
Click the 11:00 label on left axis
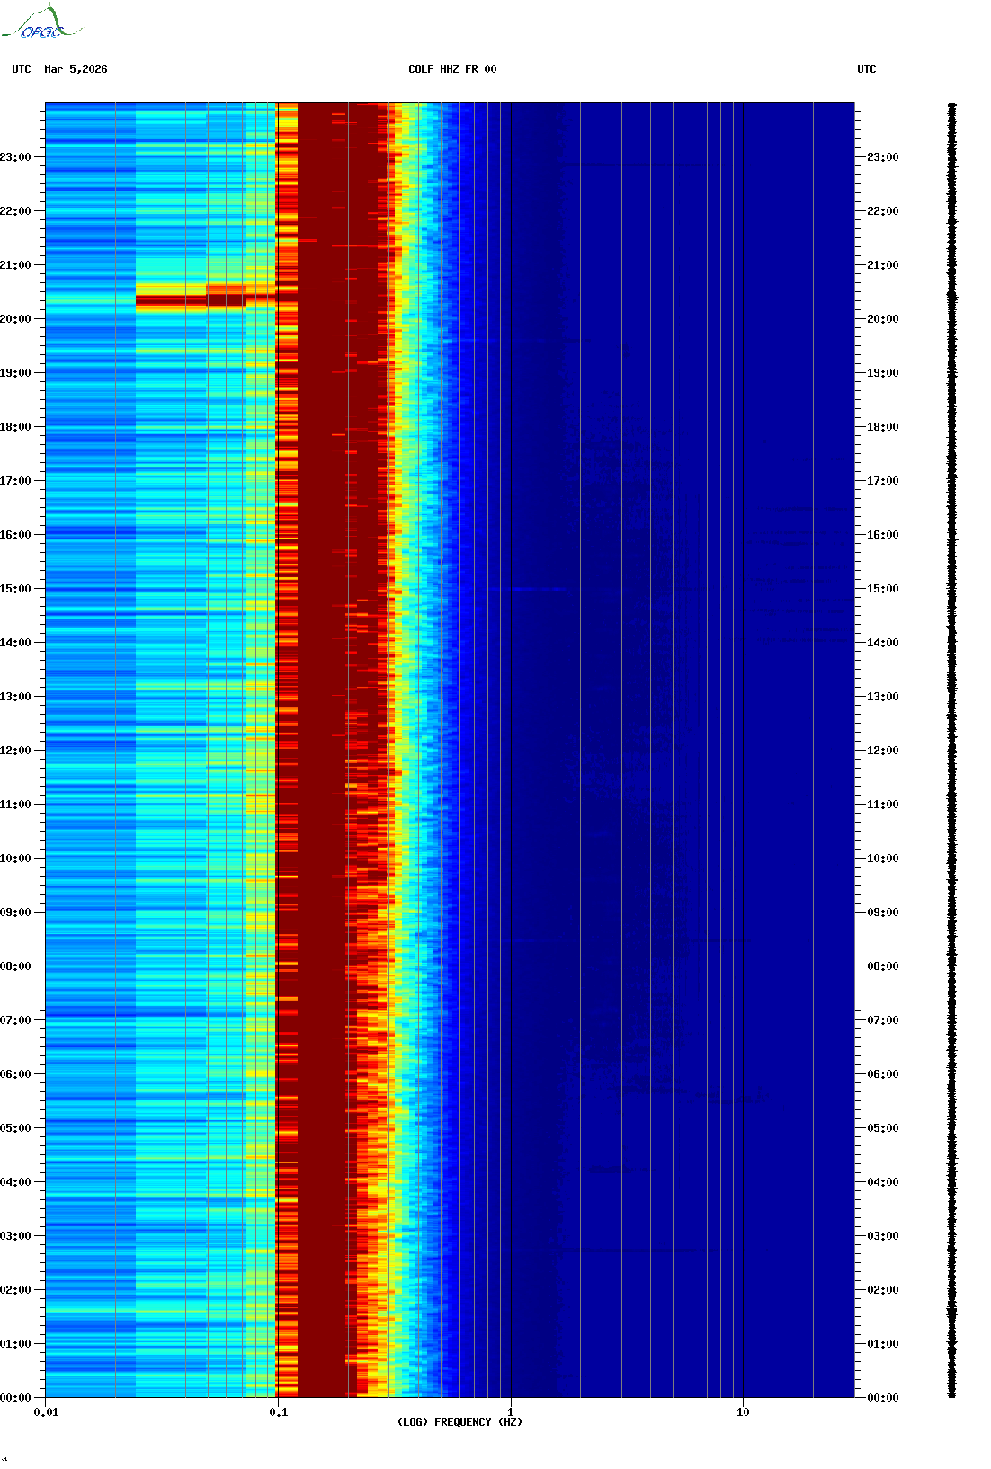coord(15,805)
